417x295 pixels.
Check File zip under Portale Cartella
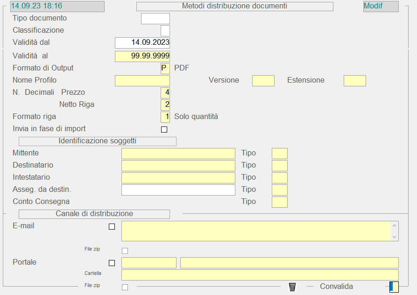point(125,287)
